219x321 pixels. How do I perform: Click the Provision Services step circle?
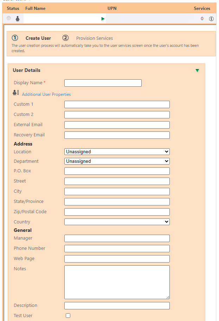coord(65,38)
